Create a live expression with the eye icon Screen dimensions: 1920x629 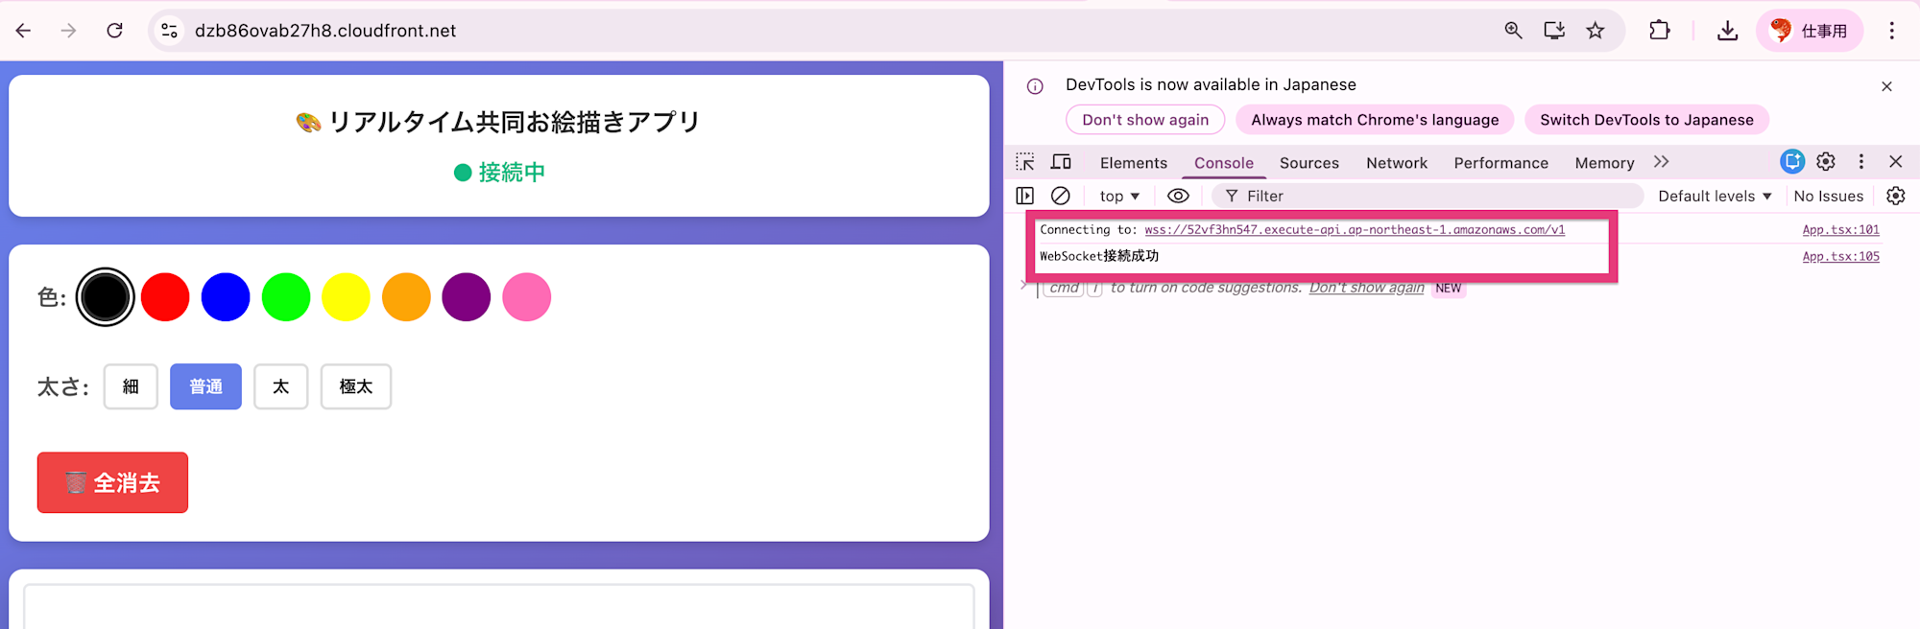click(x=1178, y=196)
